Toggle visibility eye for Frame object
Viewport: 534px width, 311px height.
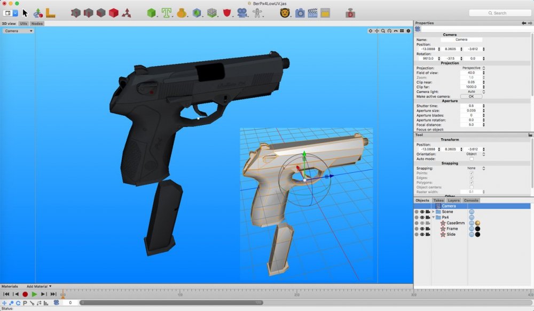click(x=422, y=229)
